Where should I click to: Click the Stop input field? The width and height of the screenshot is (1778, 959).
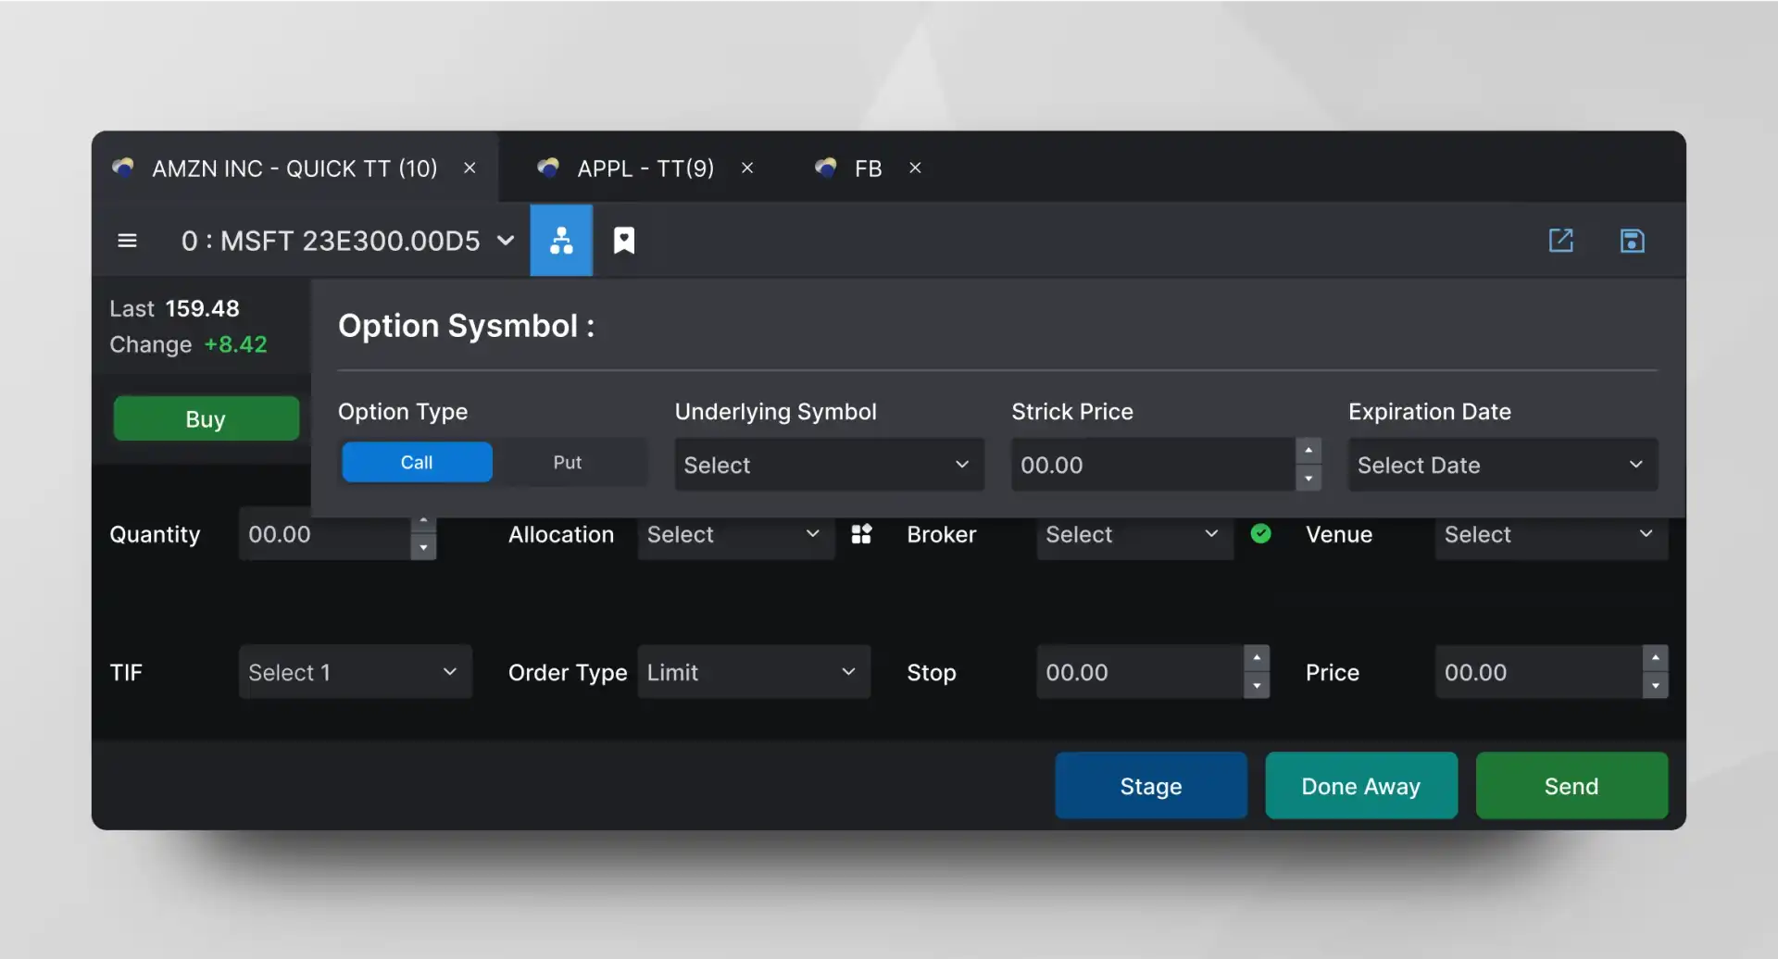click(1140, 672)
